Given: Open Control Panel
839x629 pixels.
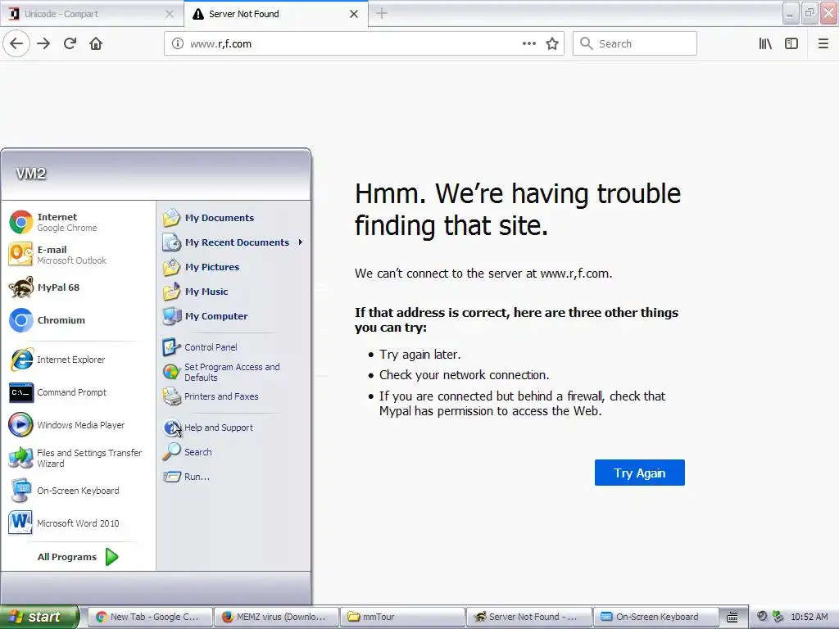Looking at the screenshot, I should [234, 347].
